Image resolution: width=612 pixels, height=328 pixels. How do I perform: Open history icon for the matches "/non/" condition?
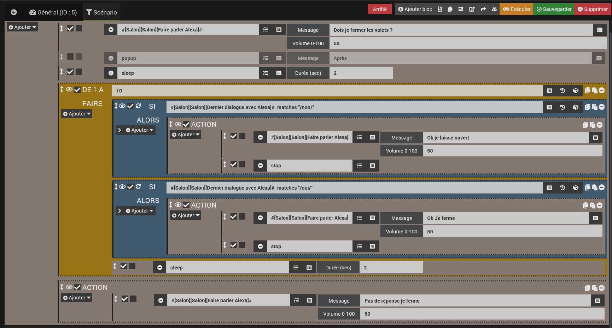562,107
